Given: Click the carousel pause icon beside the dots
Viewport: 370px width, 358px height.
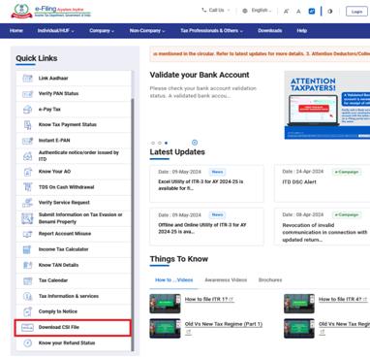Looking at the screenshot, I should point(195,143).
